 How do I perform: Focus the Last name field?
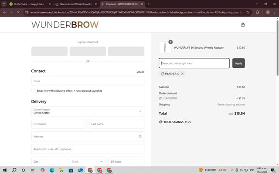coord(116,124)
